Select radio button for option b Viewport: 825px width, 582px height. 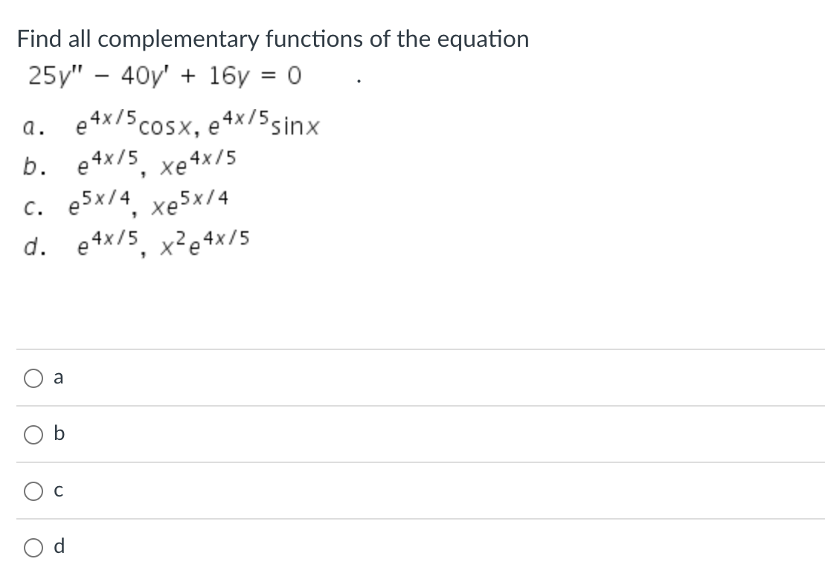click(x=33, y=434)
